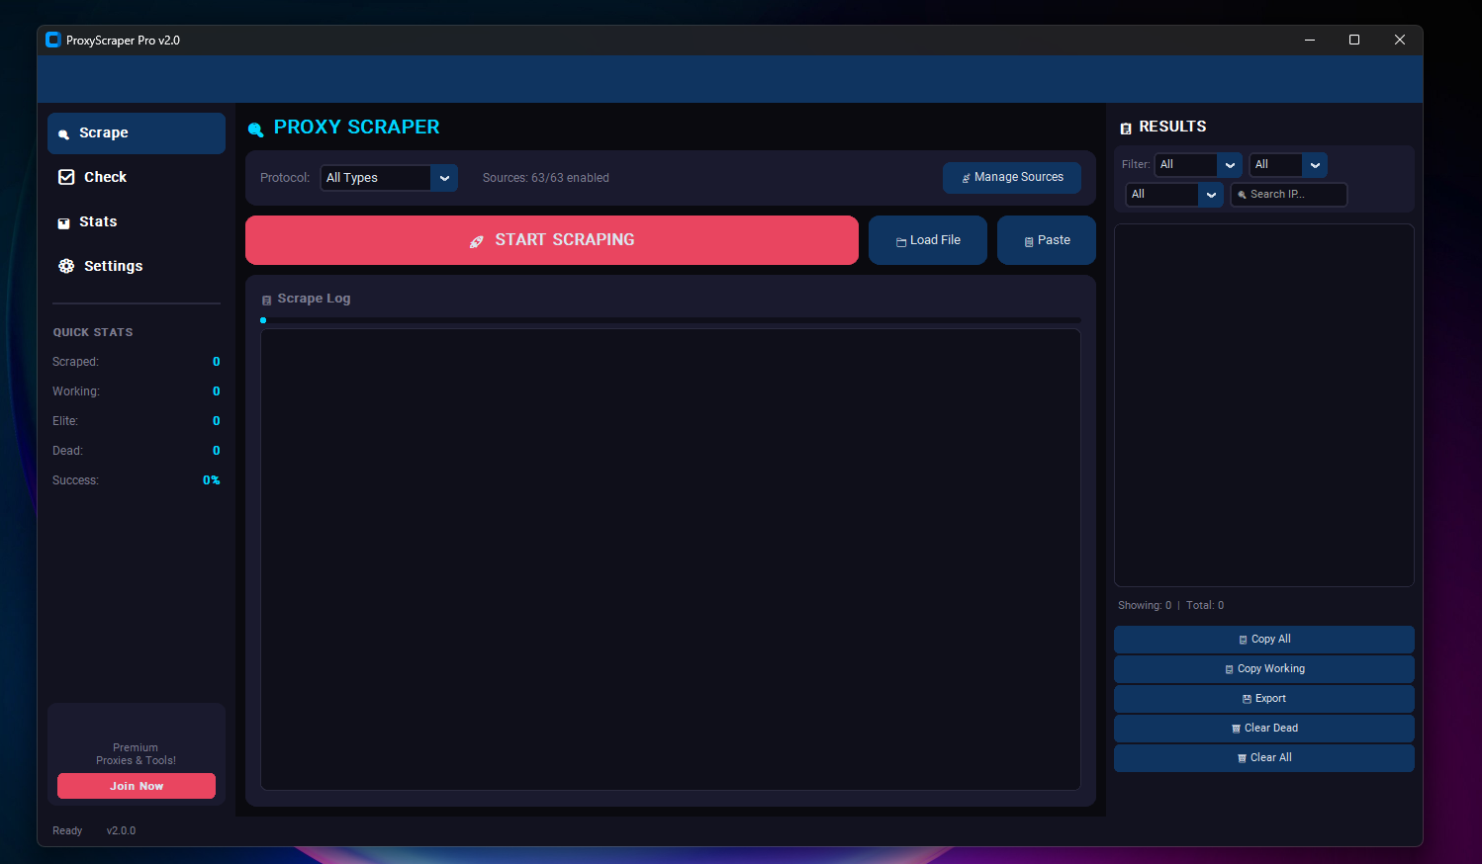Screen dimensions: 1482x864
Task: Select the Scrape magnifier icon in sidebar
Action: coord(63,131)
